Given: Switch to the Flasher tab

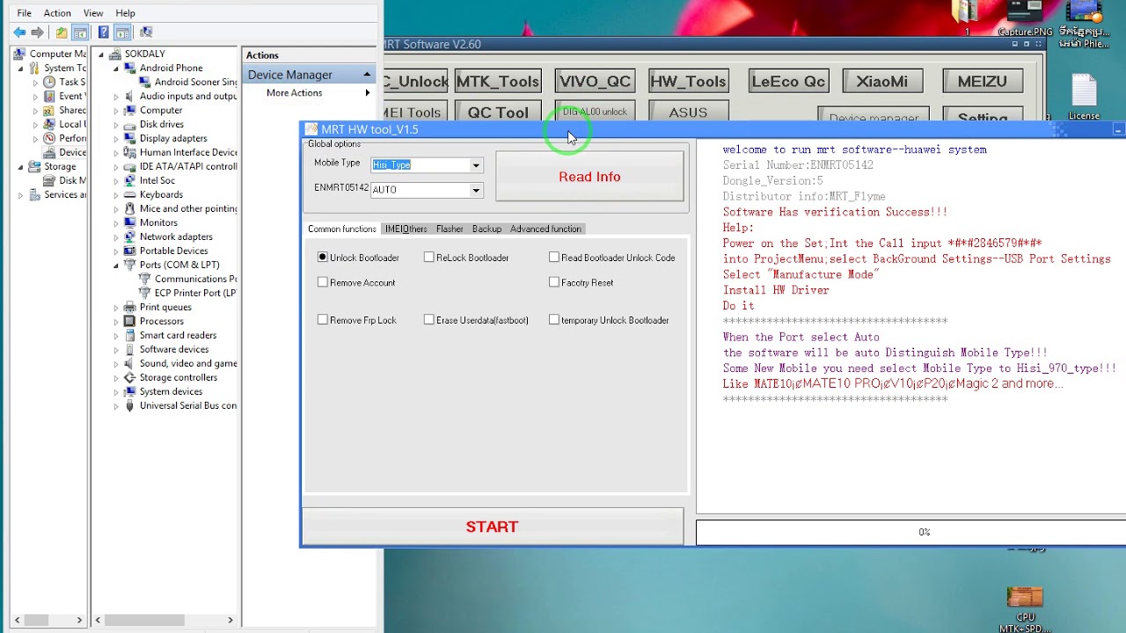Looking at the screenshot, I should [x=450, y=229].
